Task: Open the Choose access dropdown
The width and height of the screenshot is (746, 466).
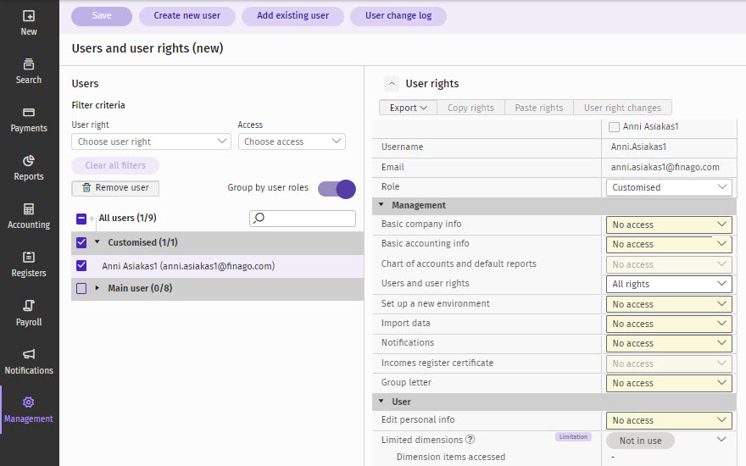Action: pos(292,141)
